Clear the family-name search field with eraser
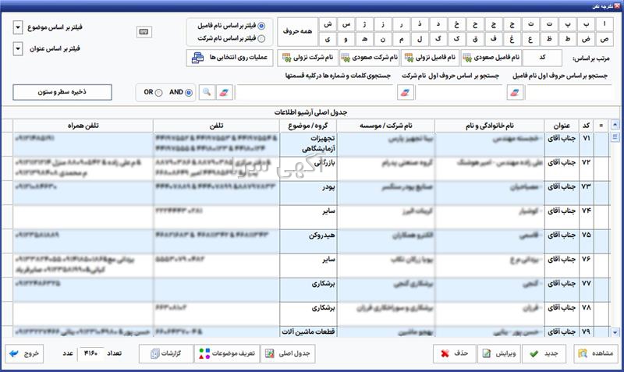Image resolution: width=624 pixels, height=372 pixels. (x=515, y=92)
